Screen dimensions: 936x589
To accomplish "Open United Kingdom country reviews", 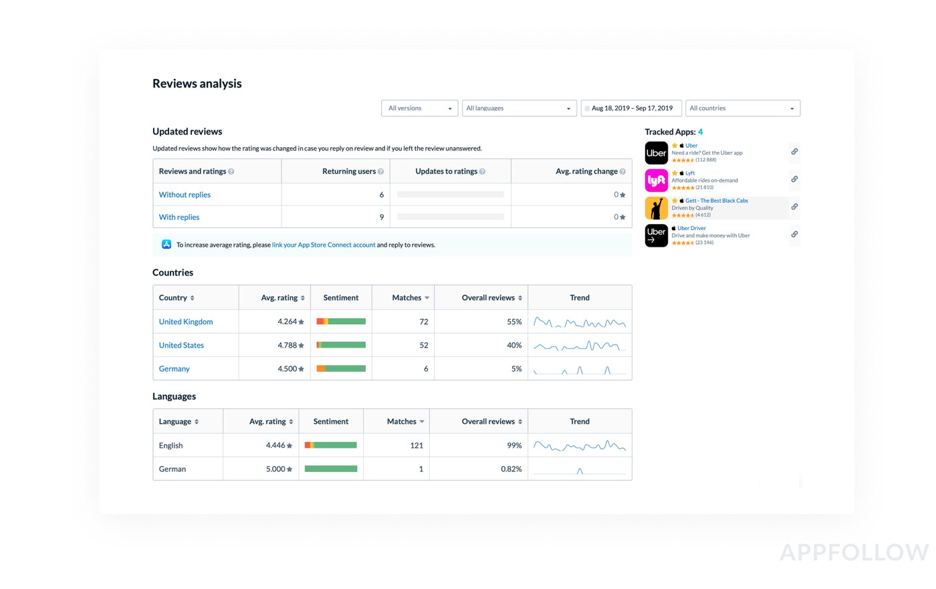I will tap(186, 322).
